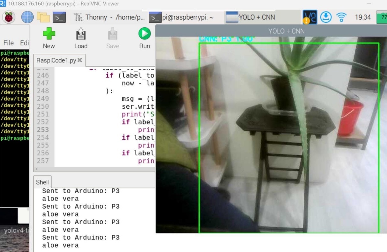Viewport: 387px width, 252px height.
Task: Close the RaspiCode1.py tab
Action: pyautogui.click(x=80, y=60)
